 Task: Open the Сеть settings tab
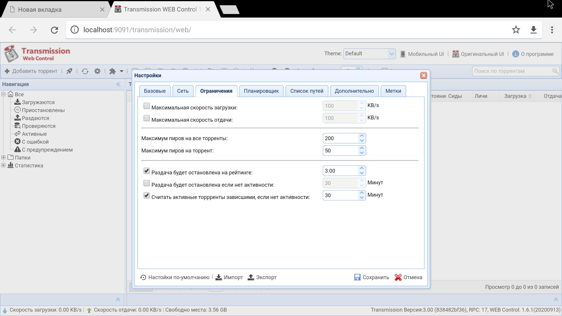point(183,91)
